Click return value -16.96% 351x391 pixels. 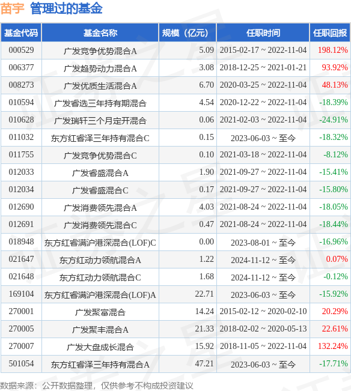pyautogui.click(x=334, y=242)
